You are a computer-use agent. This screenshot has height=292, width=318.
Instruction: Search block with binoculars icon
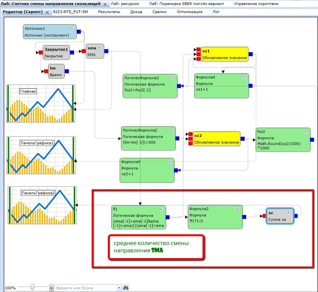coord(126,288)
